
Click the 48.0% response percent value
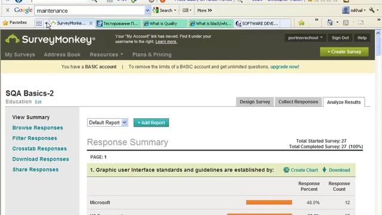point(313,202)
